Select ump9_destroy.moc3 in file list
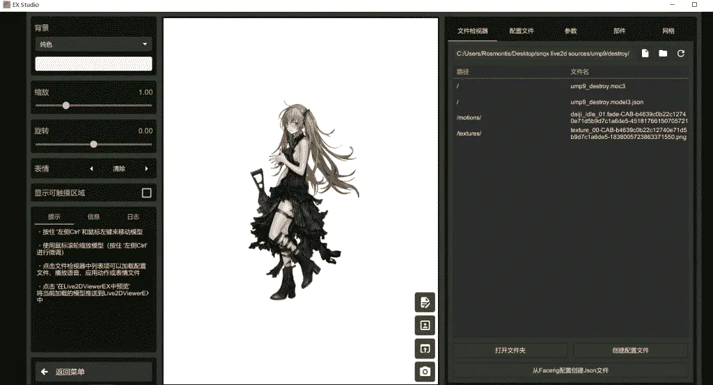713x385 pixels. [572, 86]
